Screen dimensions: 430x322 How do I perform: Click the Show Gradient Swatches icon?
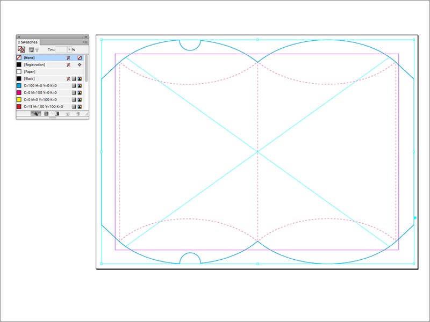tap(56, 114)
